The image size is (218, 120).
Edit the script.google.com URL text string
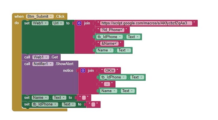point(146,23)
